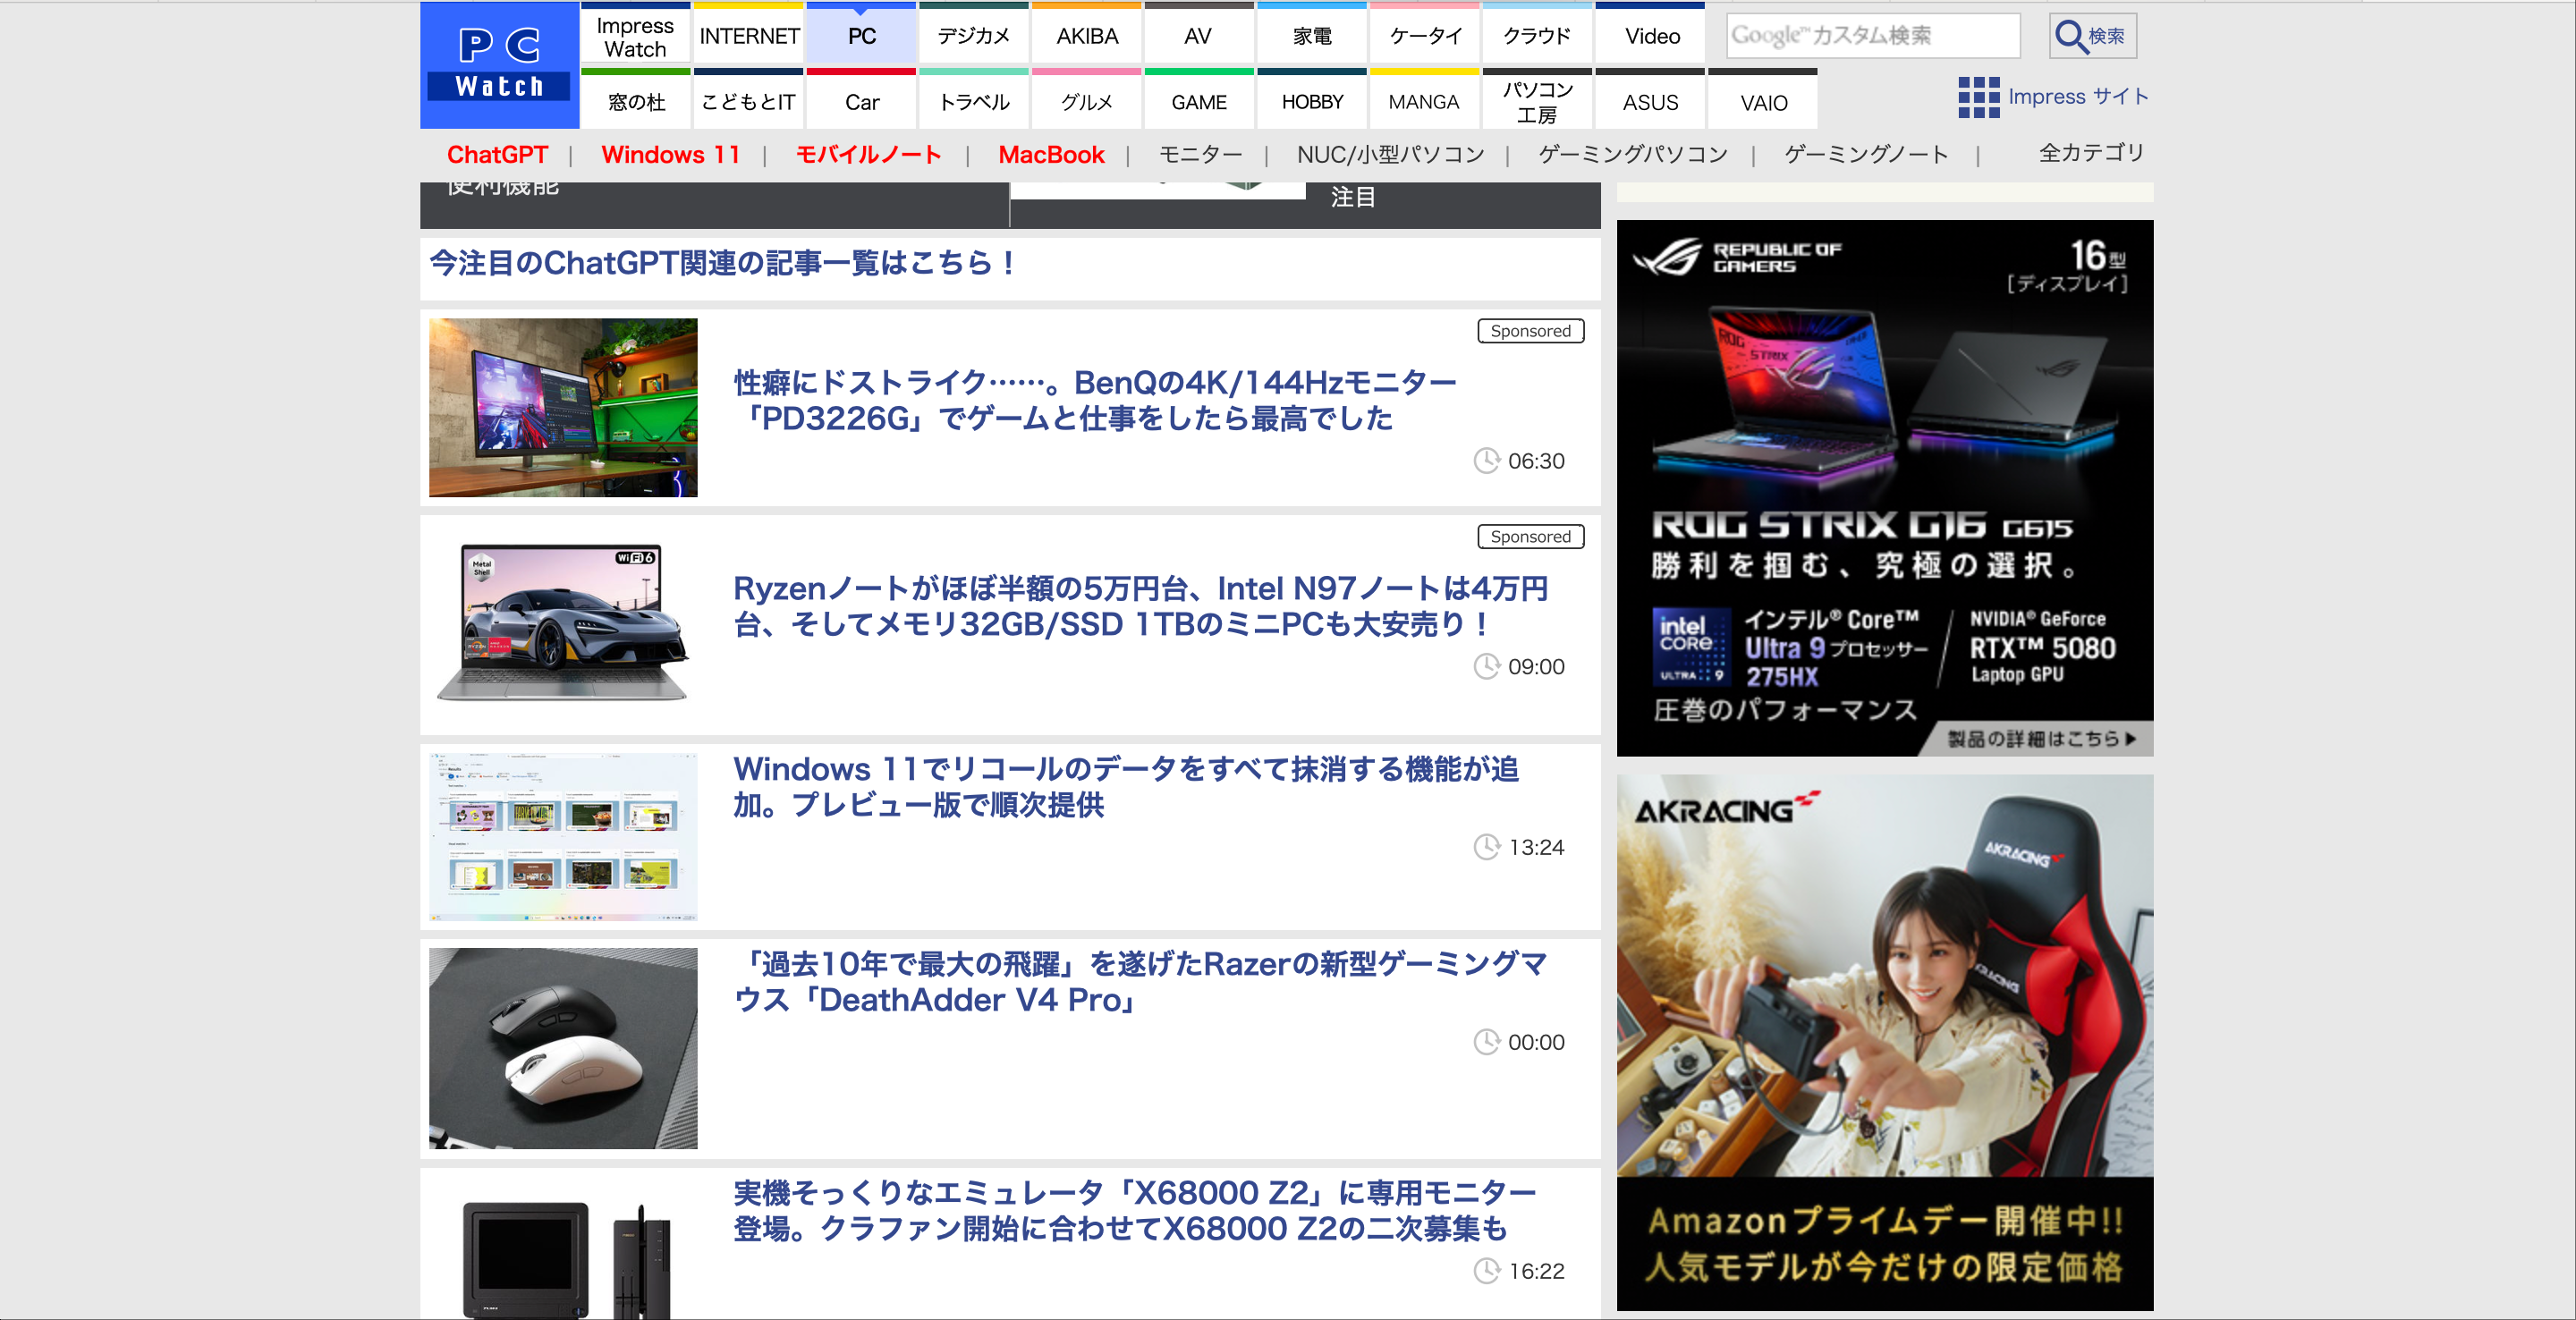This screenshot has width=2576, height=1320.
Task: Focus the Google custom search field
Action: tap(1872, 36)
